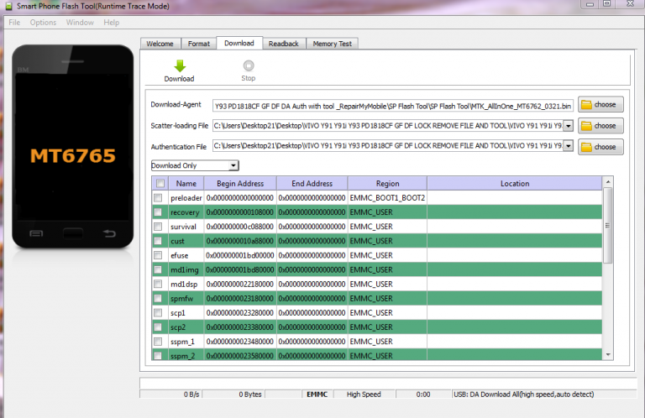Click the partition table vertical scrollbar
Viewport: 645px width, 418px height.
pyautogui.click(x=609, y=269)
